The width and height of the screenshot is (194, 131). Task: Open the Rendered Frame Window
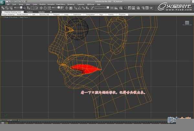coord(147,8)
